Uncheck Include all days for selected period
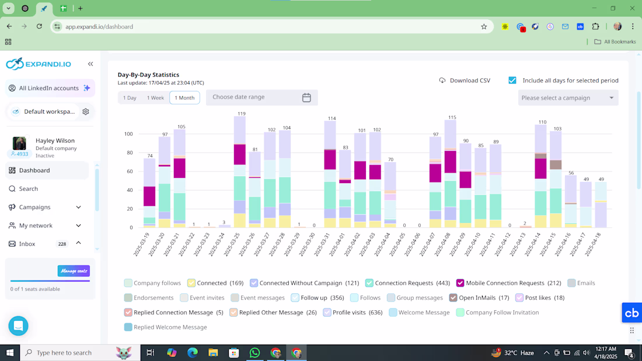 [x=512, y=80]
